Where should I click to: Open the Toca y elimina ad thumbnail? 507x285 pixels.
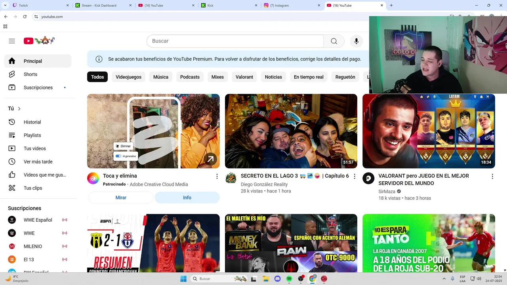click(x=153, y=131)
